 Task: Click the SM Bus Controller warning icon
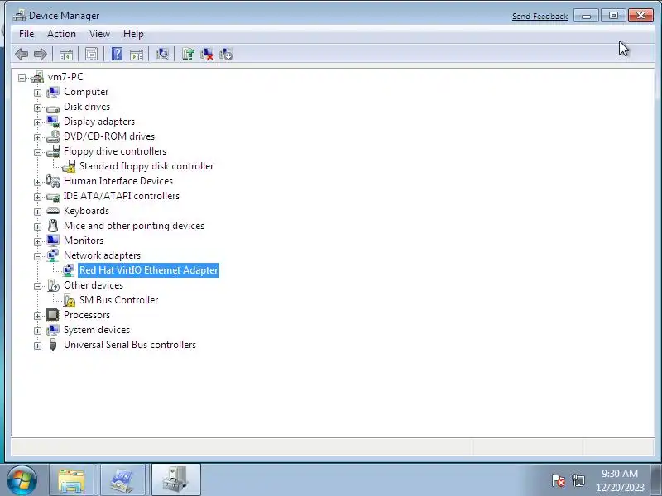(70, 300)
